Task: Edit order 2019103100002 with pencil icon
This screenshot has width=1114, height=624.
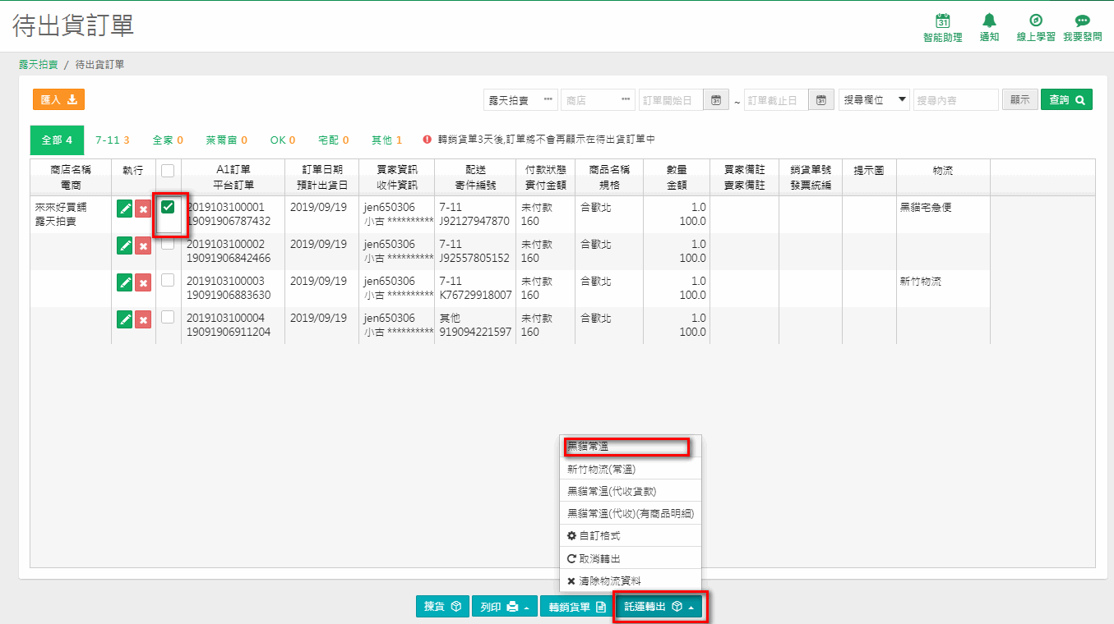Action: click(x=125, y=245)
